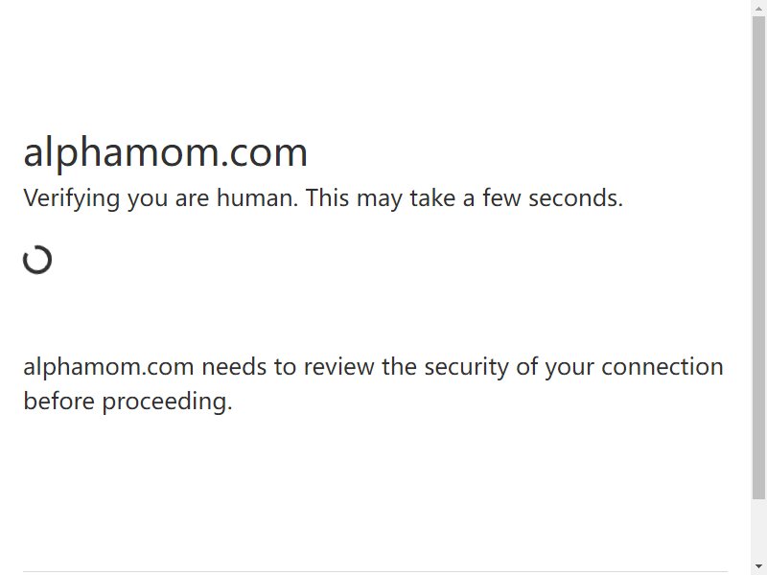Click 'This may take' sentence text

(381, 198)
